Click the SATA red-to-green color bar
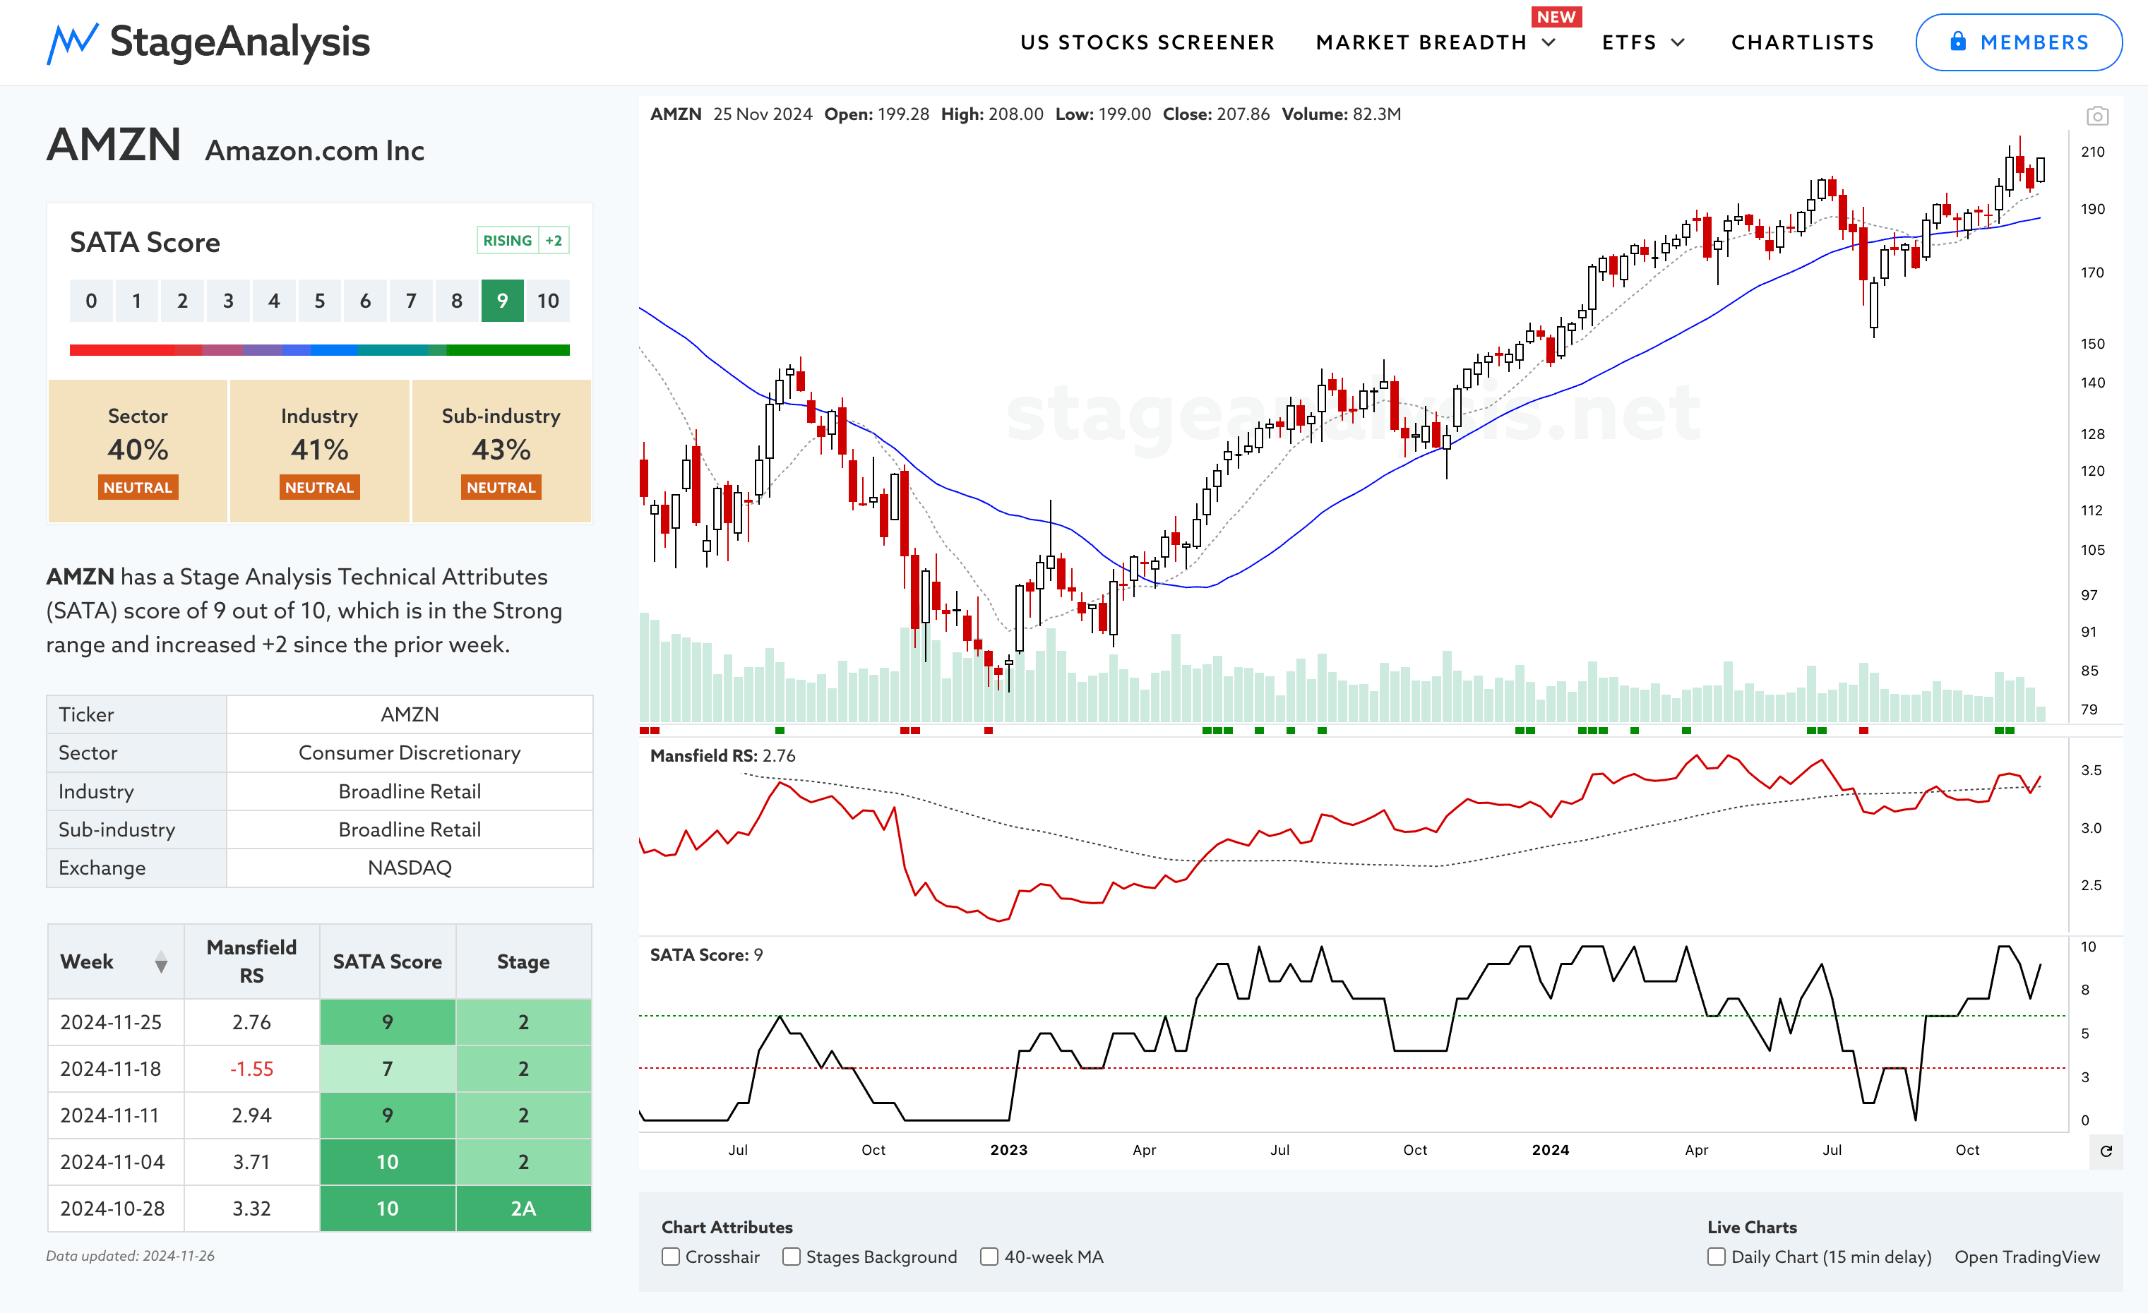The image size is (2148, 1313). point(319,350)
